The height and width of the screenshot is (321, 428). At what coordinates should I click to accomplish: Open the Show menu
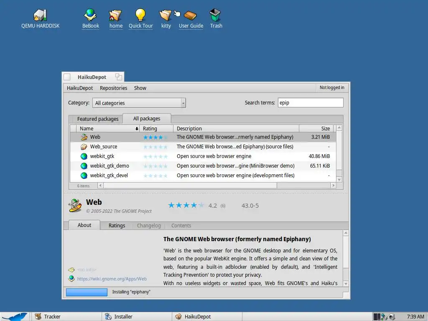tap(140, 88)
